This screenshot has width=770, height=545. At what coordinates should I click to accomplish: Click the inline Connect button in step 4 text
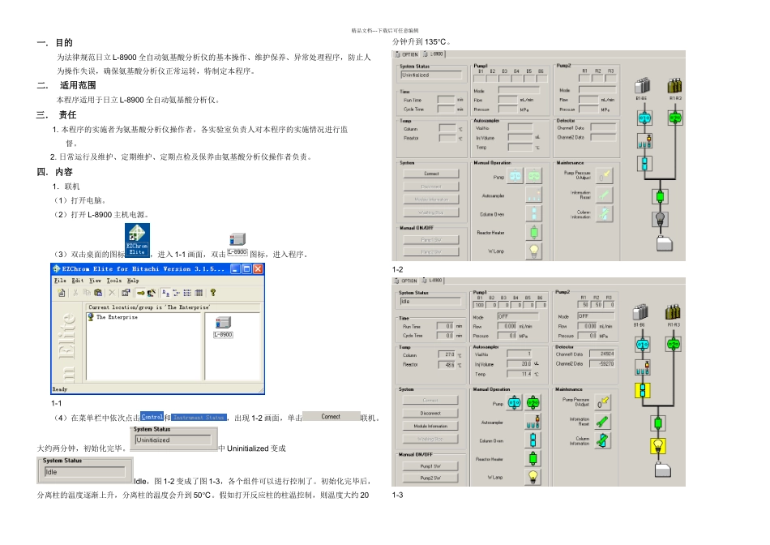click(x=331, y=416)
